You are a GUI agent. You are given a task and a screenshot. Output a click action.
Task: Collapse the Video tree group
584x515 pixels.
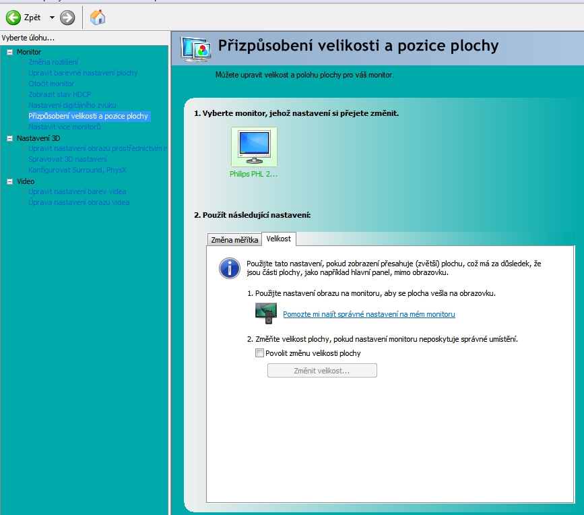9,181
